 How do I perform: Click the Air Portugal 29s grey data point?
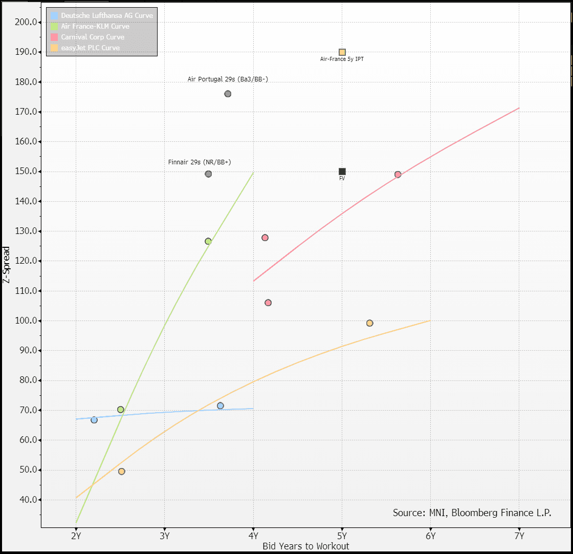[228, 94]
